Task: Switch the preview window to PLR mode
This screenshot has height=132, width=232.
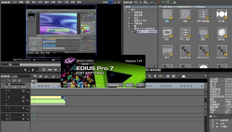Action: pyautogui.click(x=105, y=2)
